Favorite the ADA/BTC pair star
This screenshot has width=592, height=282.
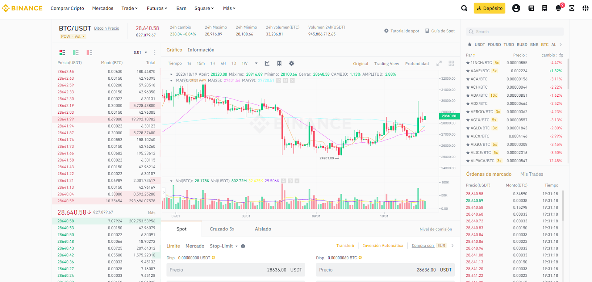coord(468,95)
